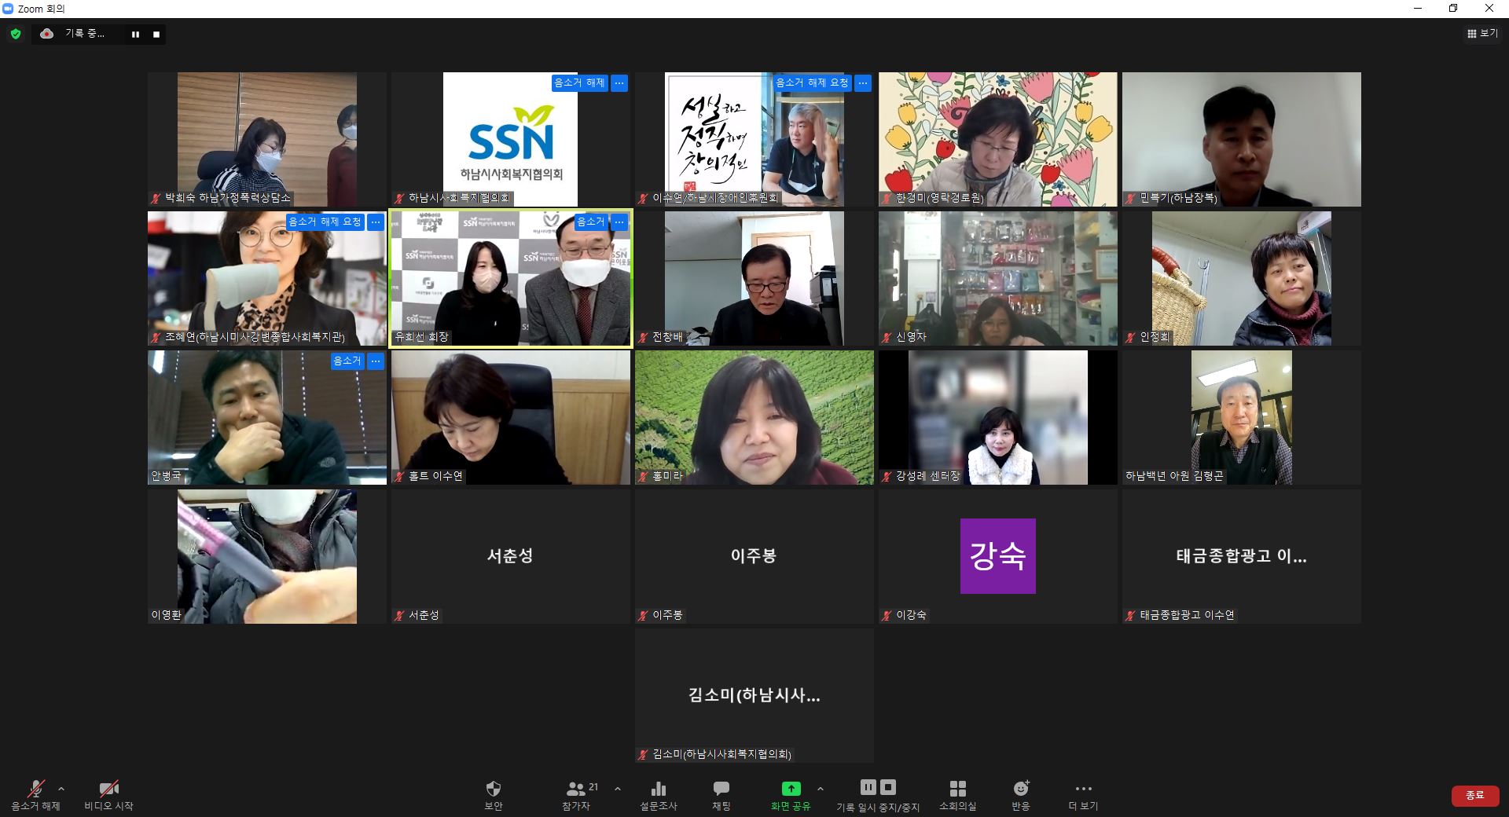
Task: Stop recording from the bottom toolbar
Action: click(x=888, y=787)
